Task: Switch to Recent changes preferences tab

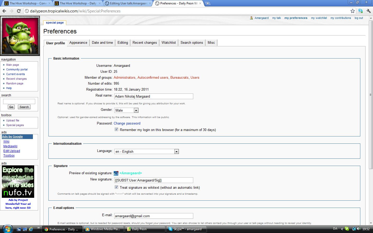Action: click(145, 43)
